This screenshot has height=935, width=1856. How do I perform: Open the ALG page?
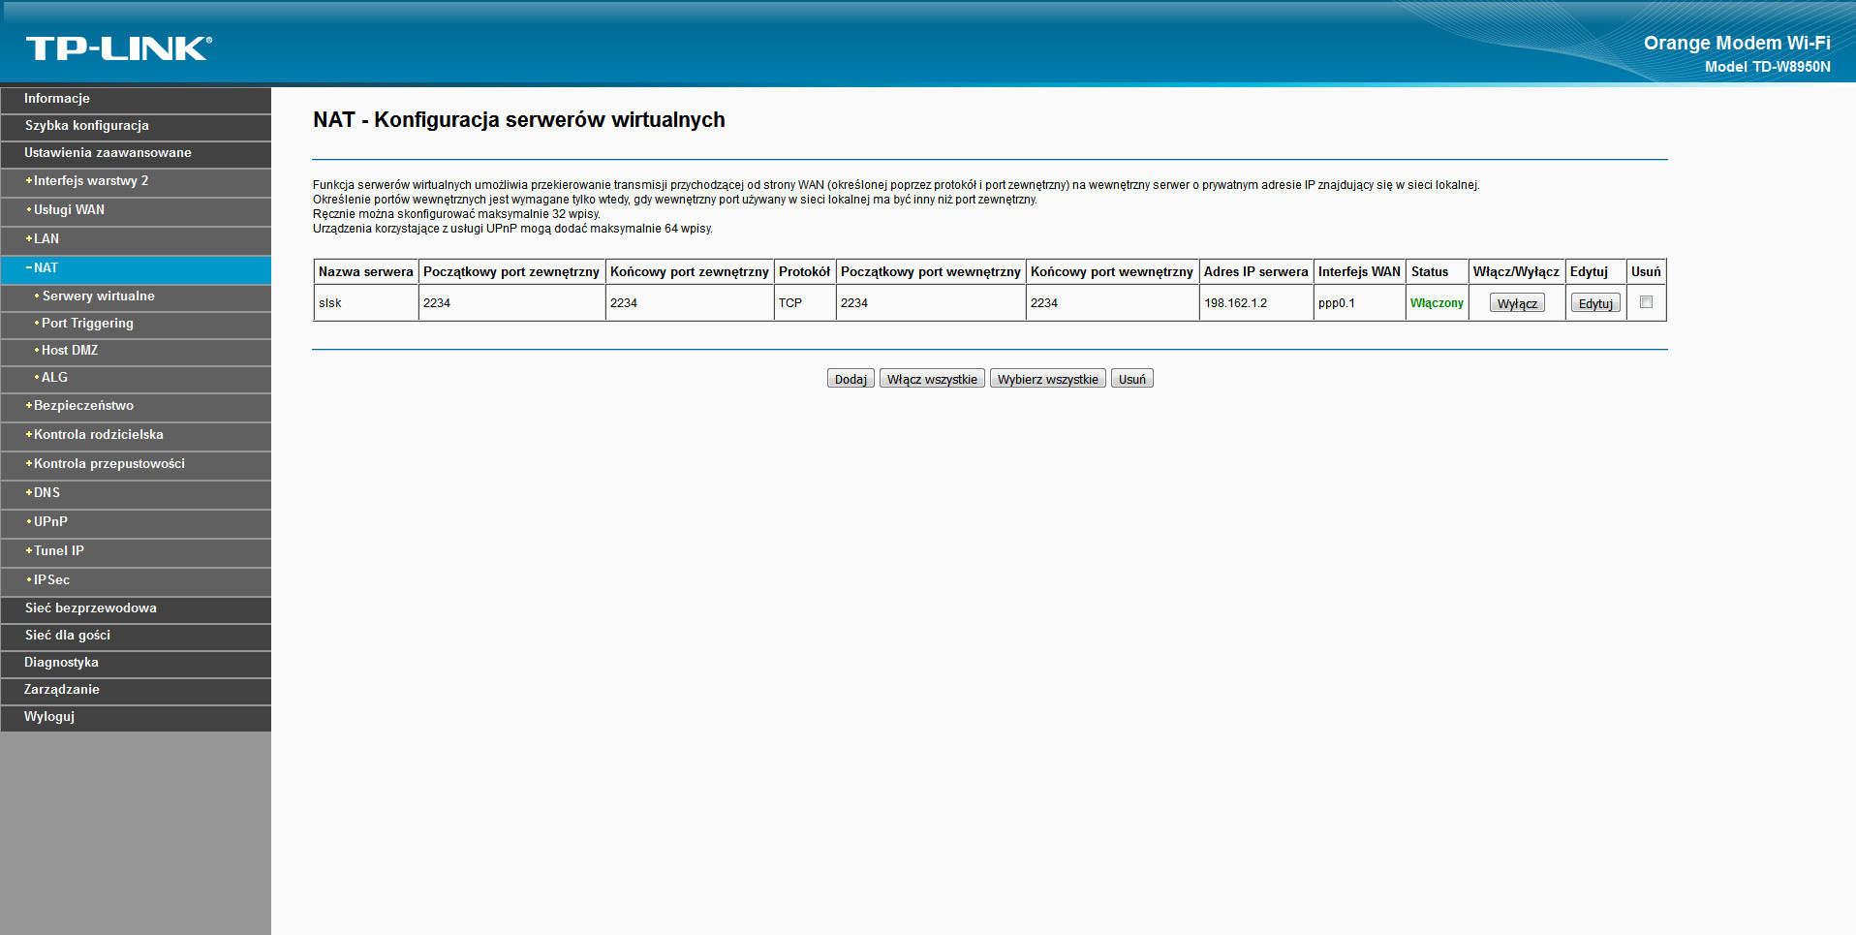tap(136, 378)
